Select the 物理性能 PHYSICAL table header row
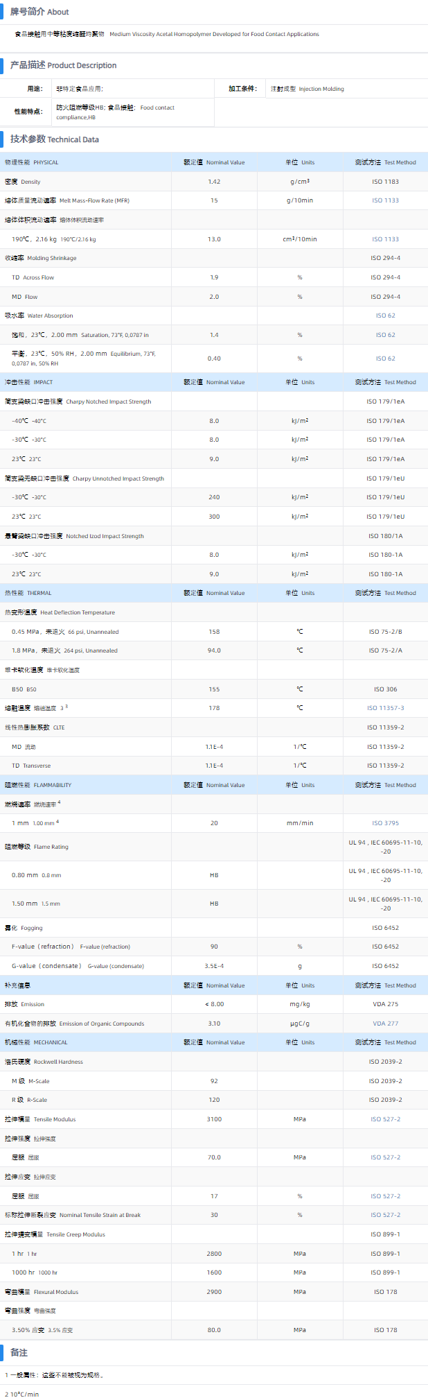This screenshot has width=428, height=1398. tap(32, 162)
